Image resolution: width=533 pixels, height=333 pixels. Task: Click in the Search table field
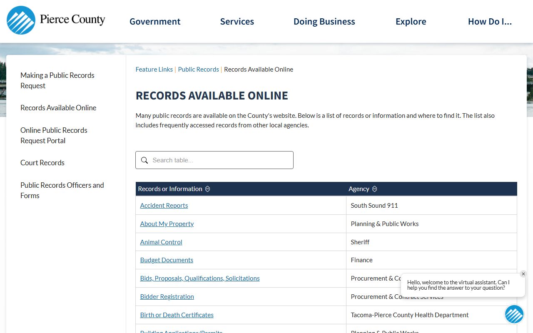[214, 160]
